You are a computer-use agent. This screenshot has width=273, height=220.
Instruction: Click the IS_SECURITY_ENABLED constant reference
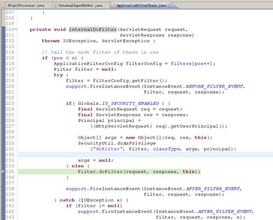tap(131, 103)
